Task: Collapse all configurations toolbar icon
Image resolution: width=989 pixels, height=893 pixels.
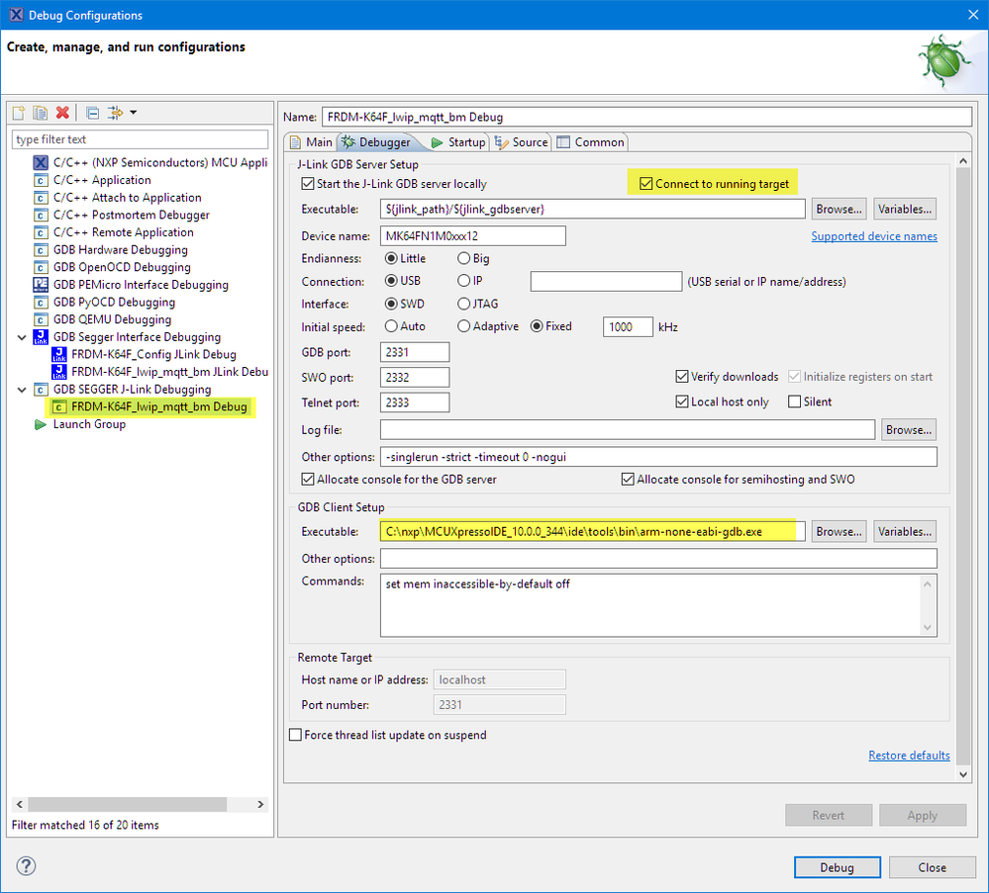Action: click(92, 113)
